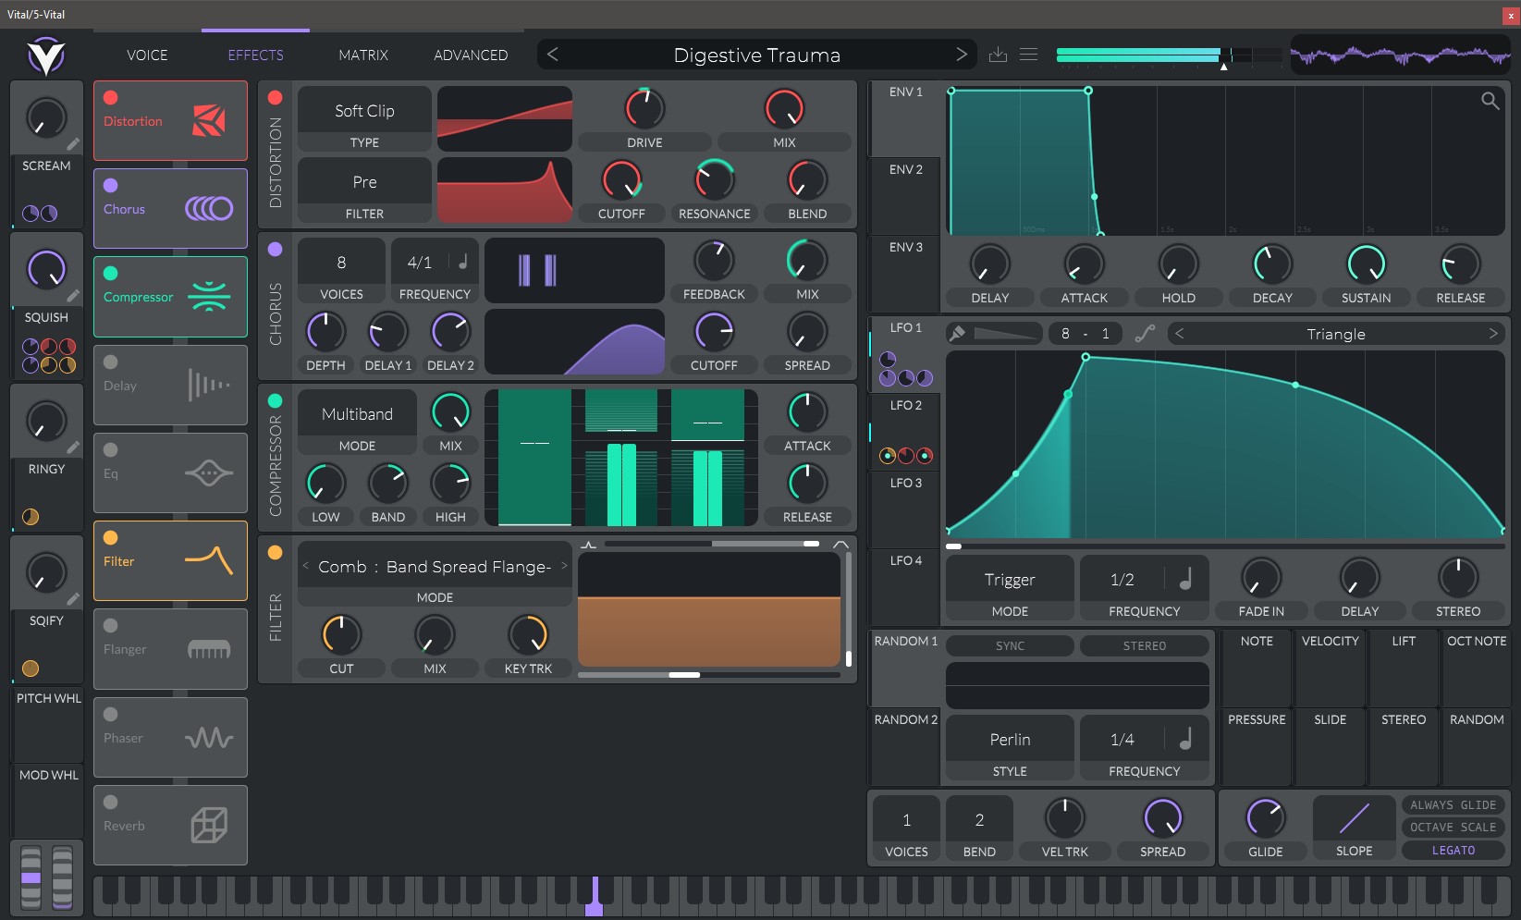Open the Triangle LFO shape selector
1521x920 pixels.
[x=1336, y=334]
